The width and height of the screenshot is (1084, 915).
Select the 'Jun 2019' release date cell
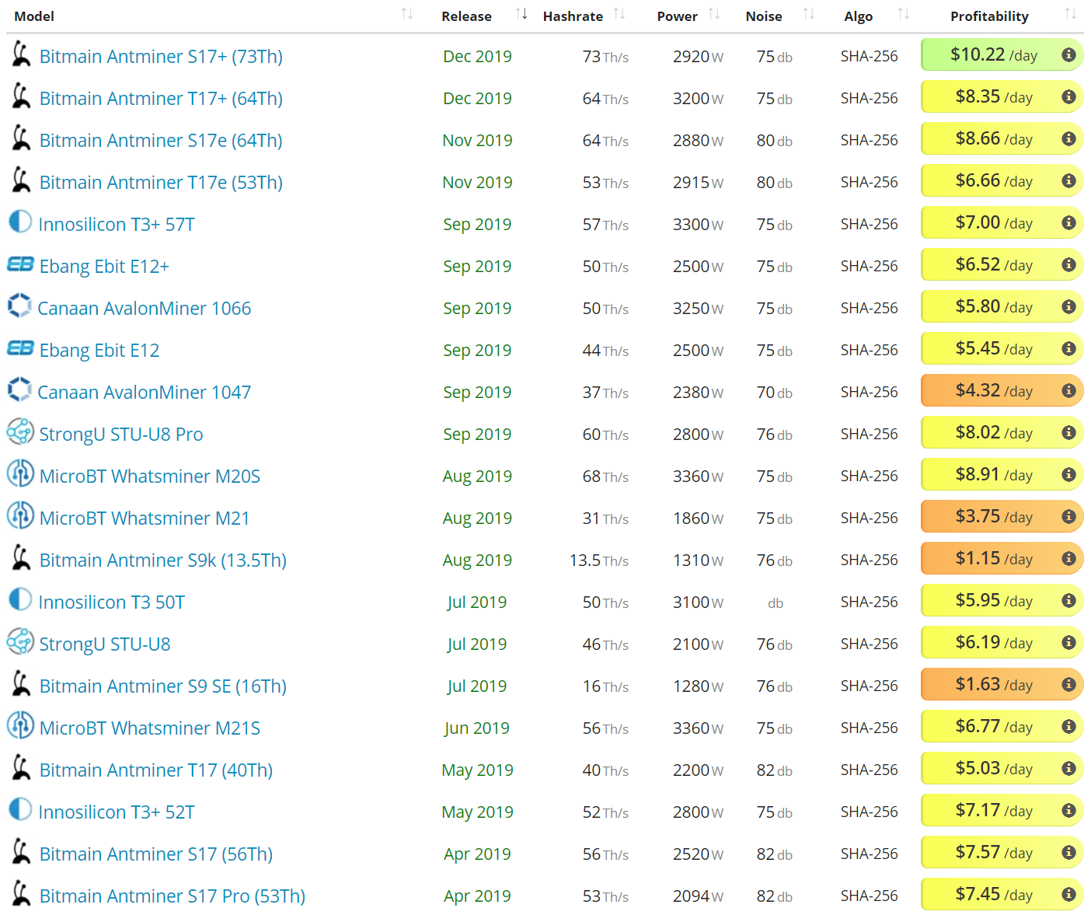point(477,728)
